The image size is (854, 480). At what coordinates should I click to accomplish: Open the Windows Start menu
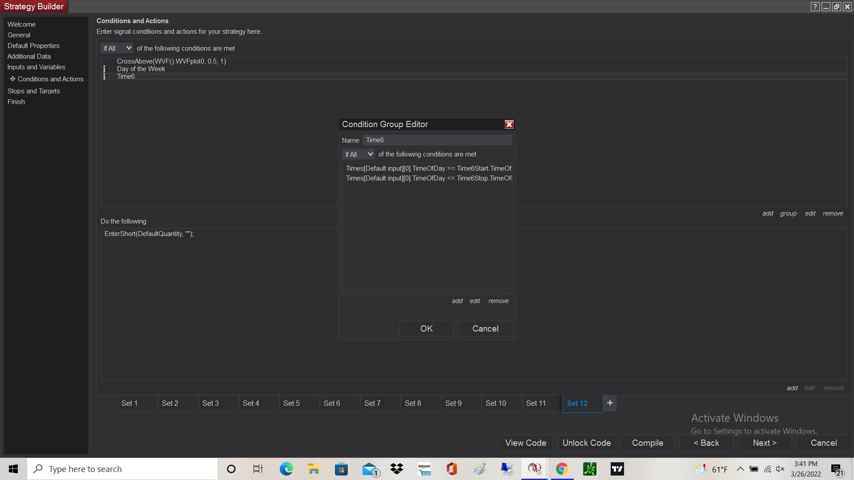(13, 469)
